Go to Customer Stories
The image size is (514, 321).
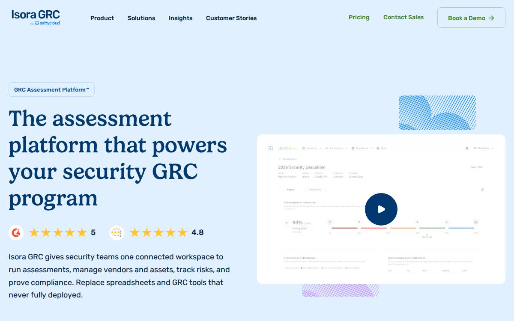pyautogui.click(x=231, y=18)
